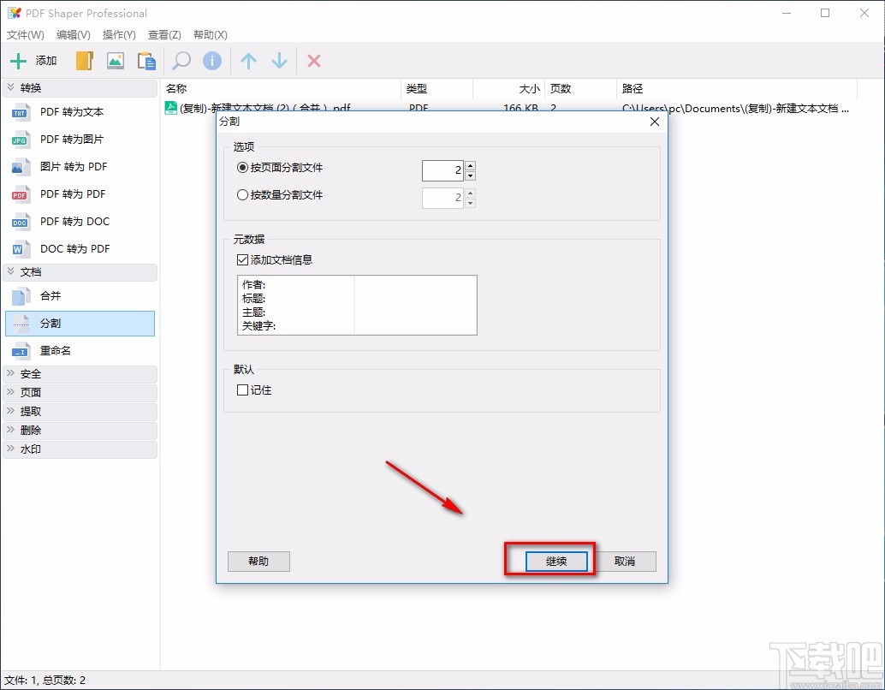Screen dimensions: 885x690
Task: Click the move up arrow icon
Action: coord(248,61)
